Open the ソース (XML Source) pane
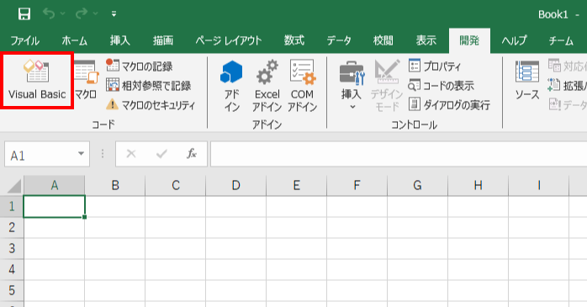The image size is (587, 307). coord(527,81)
